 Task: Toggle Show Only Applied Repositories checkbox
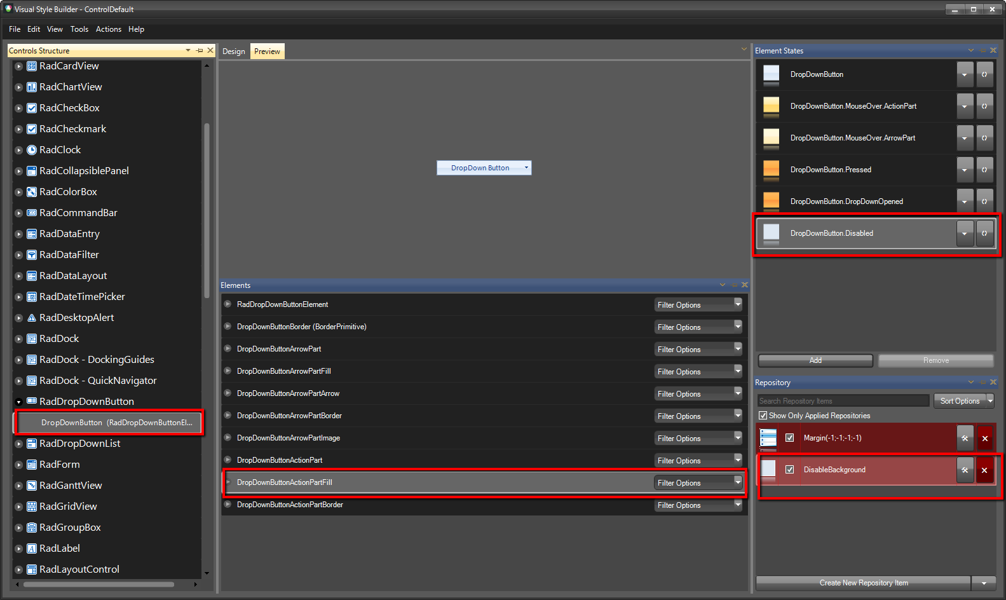point(763,416)
